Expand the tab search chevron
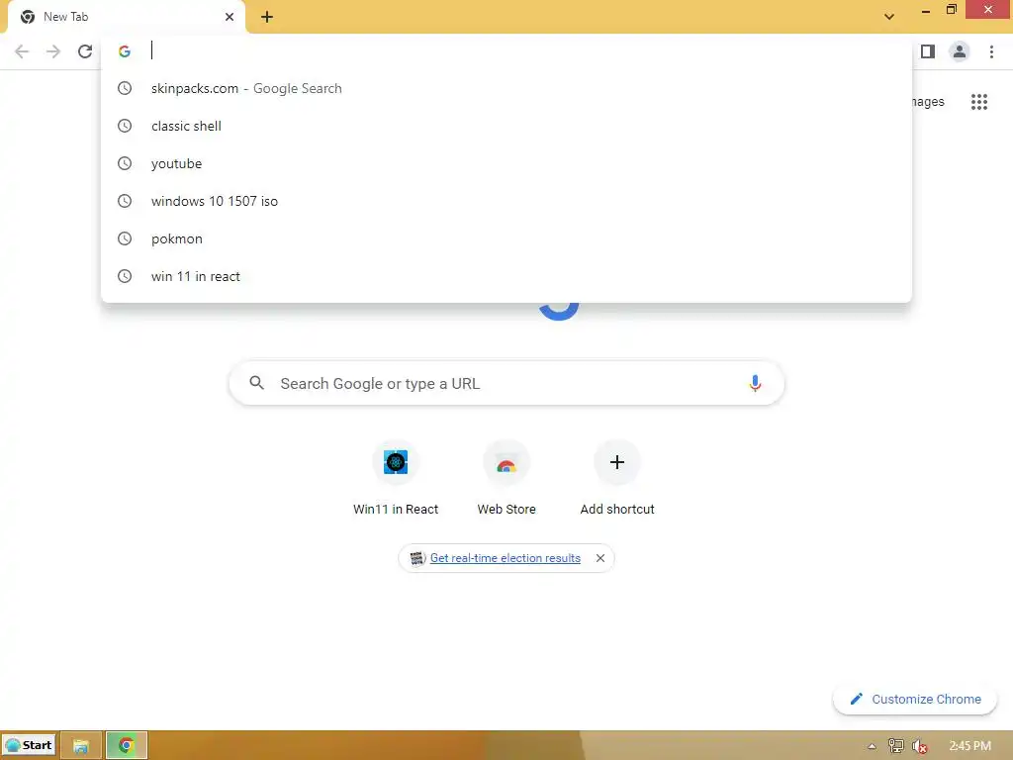This screenshot has height=760, width=1013. click(x=889, y=17)
